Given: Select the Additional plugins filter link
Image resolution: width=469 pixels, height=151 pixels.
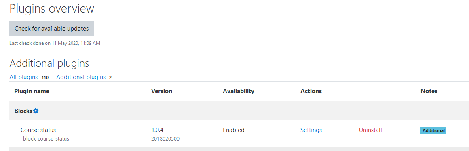Looking at the screenshot, I should coord(81,77).
